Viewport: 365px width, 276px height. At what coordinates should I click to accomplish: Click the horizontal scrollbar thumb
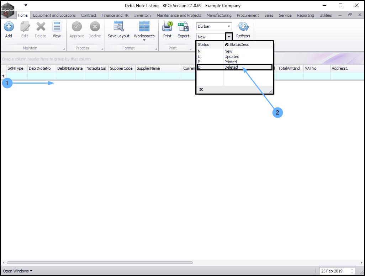(x=100, y=263)
